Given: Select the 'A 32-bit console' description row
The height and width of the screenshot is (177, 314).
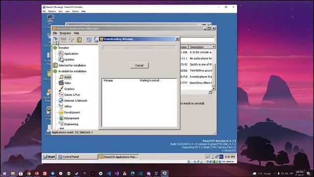Looking at the screenshot, I should 201,52.
